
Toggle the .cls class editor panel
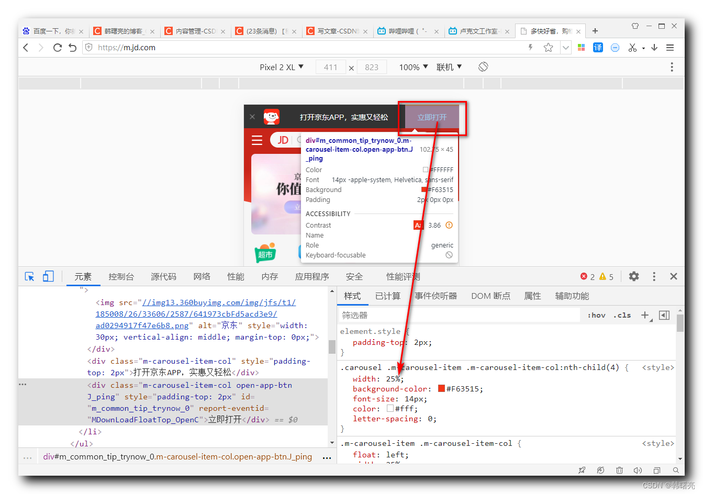tap(622, 315)
